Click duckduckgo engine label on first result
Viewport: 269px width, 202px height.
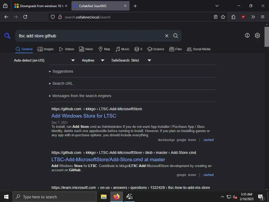point(166,140)
